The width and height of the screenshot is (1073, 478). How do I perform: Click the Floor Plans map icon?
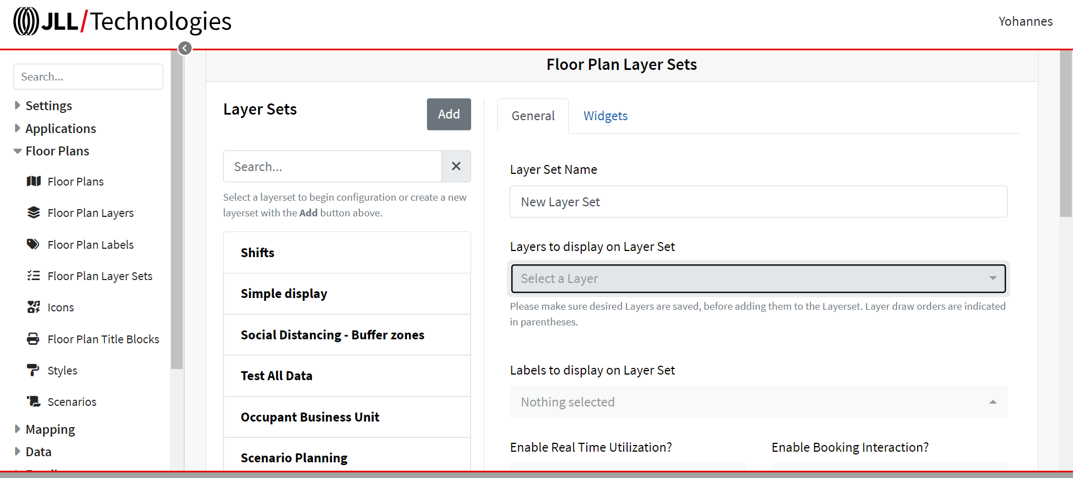point(34,181)
